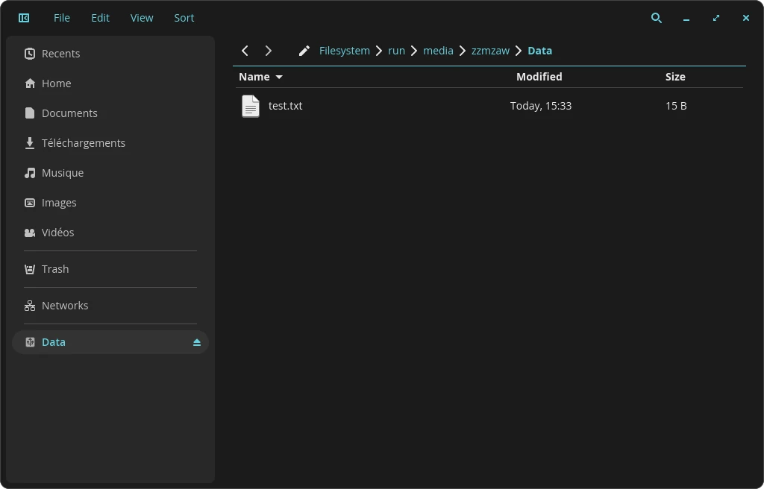Open Networks in the sidebar
764x489 pixels.
pos(64,306)
